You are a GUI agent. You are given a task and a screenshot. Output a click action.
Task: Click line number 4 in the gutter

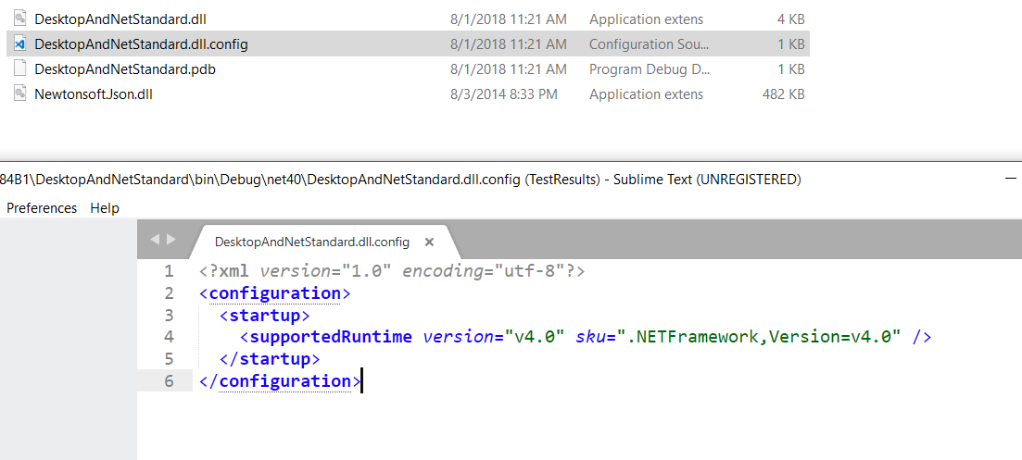coord(170,337)
